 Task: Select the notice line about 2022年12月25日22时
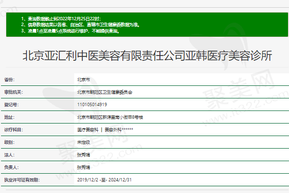61,19
